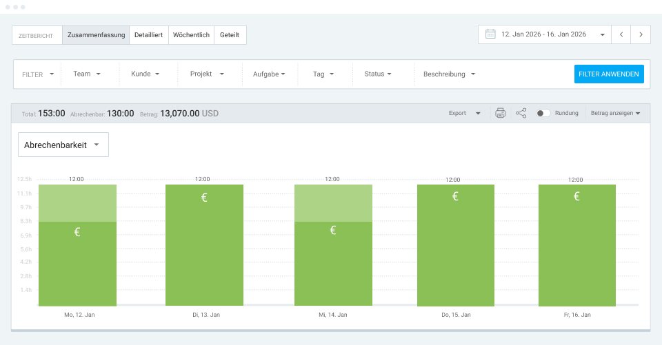Click the calendar icon in date range
Screen dimensions: 662x345
(x=490, y=34)
